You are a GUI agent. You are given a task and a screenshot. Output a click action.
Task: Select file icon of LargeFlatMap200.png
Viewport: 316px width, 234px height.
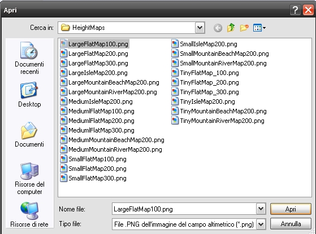(63, 54)
